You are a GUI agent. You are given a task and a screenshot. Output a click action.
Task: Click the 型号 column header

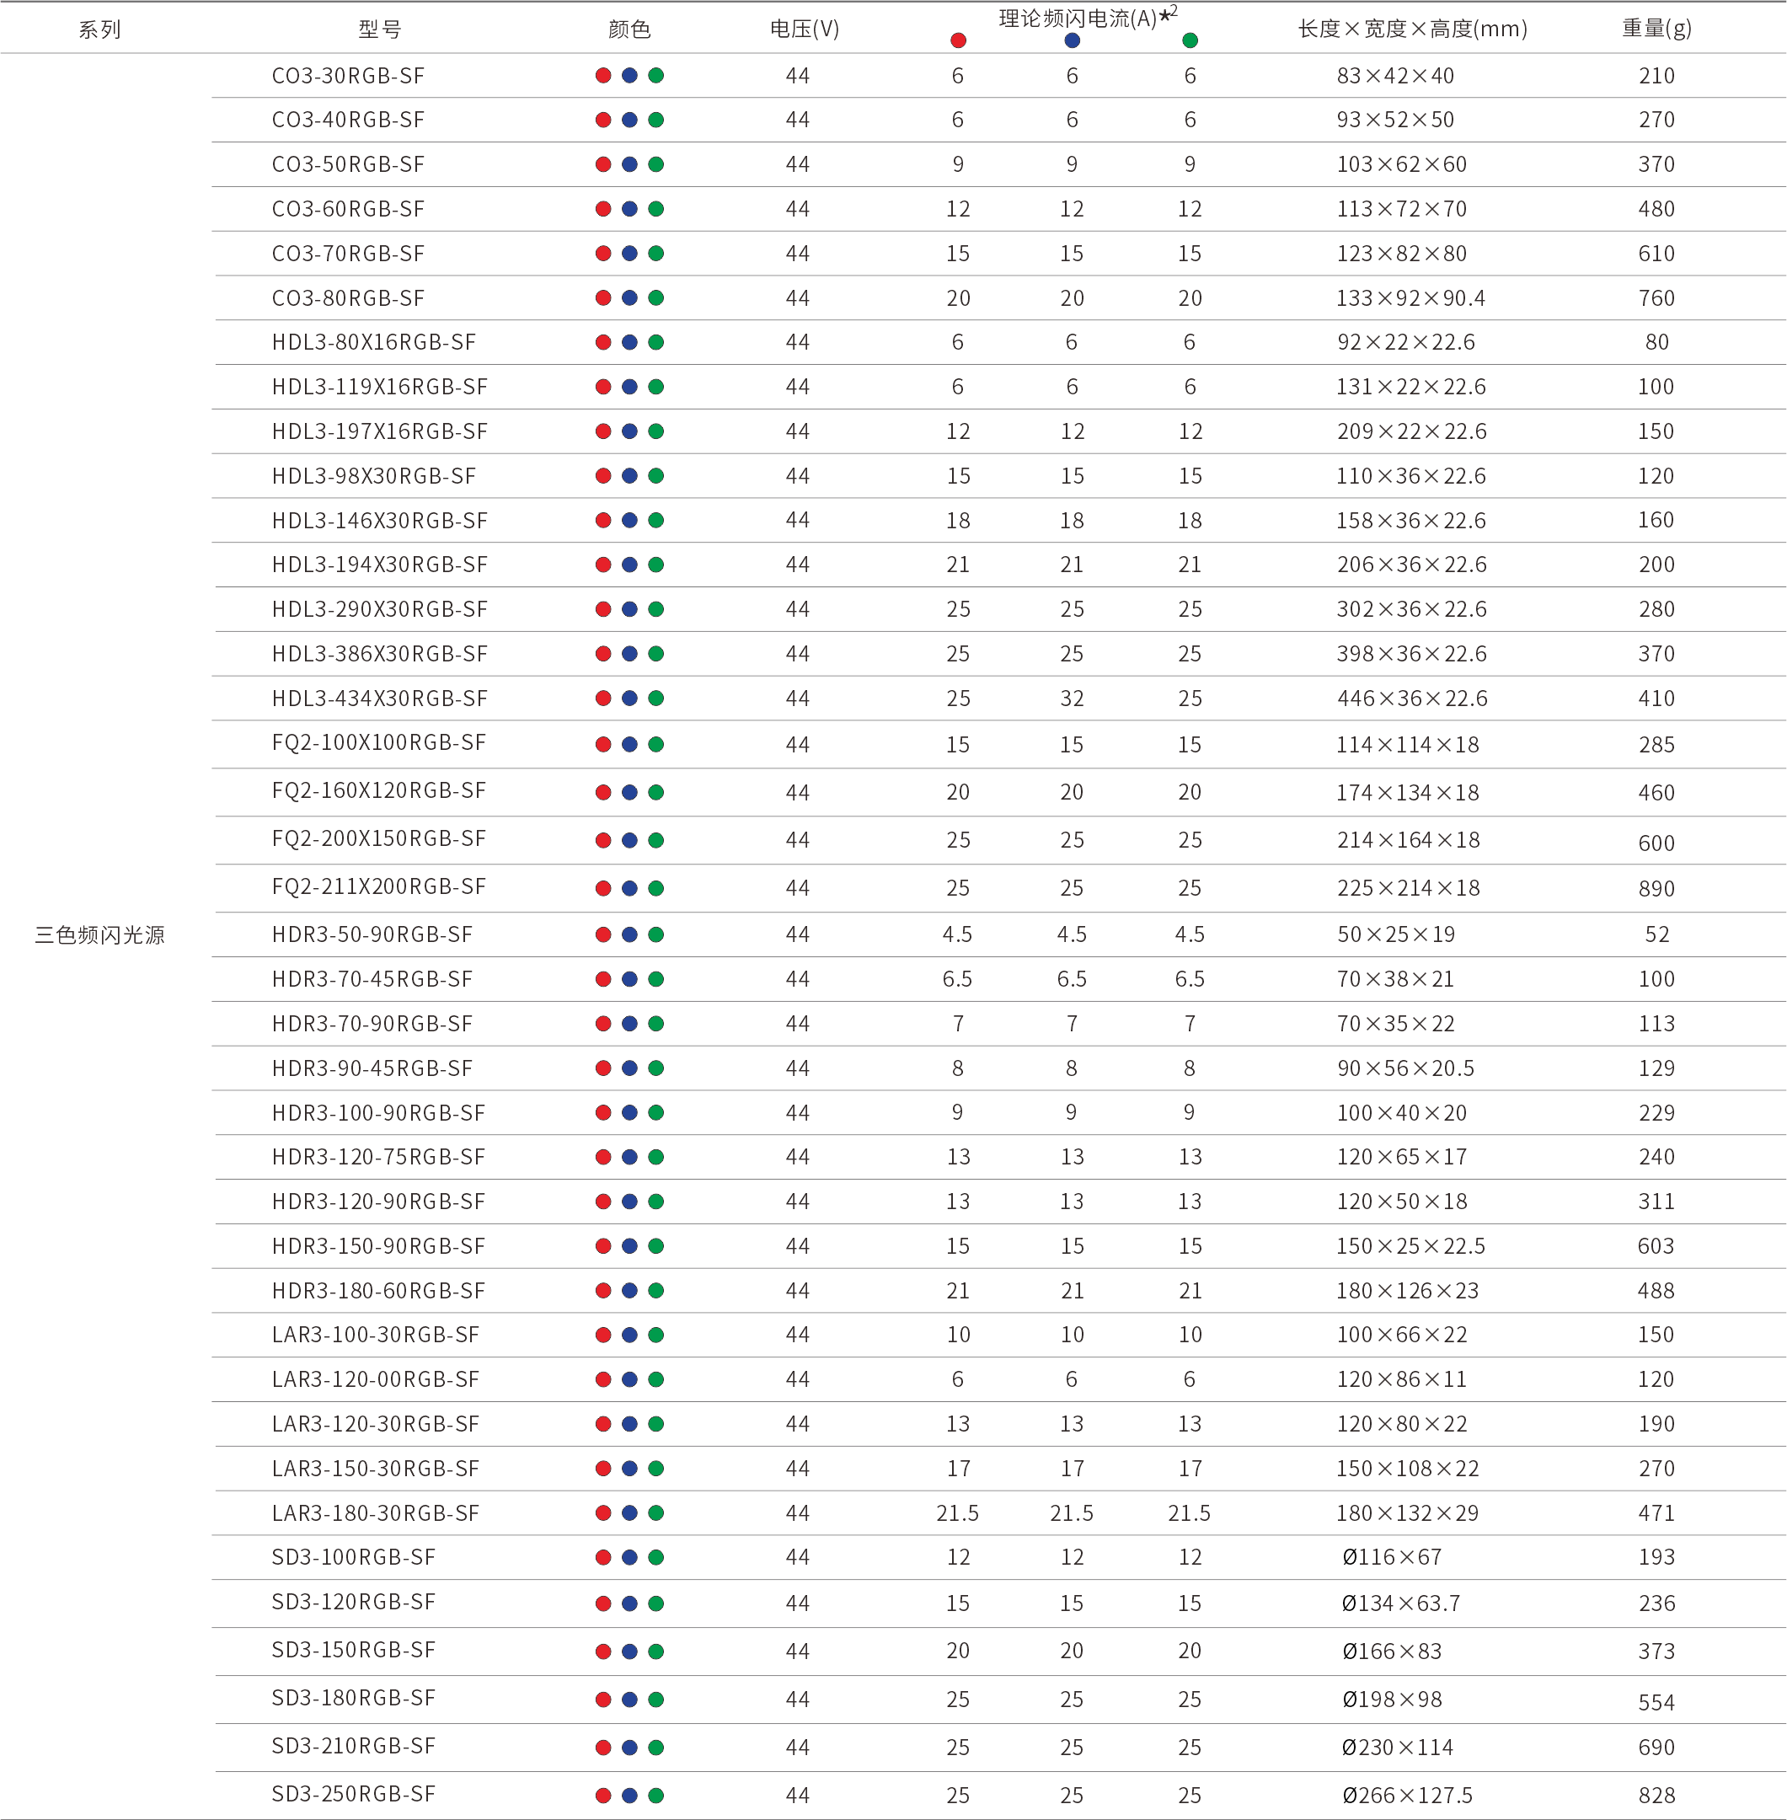(x=379, y=29)
